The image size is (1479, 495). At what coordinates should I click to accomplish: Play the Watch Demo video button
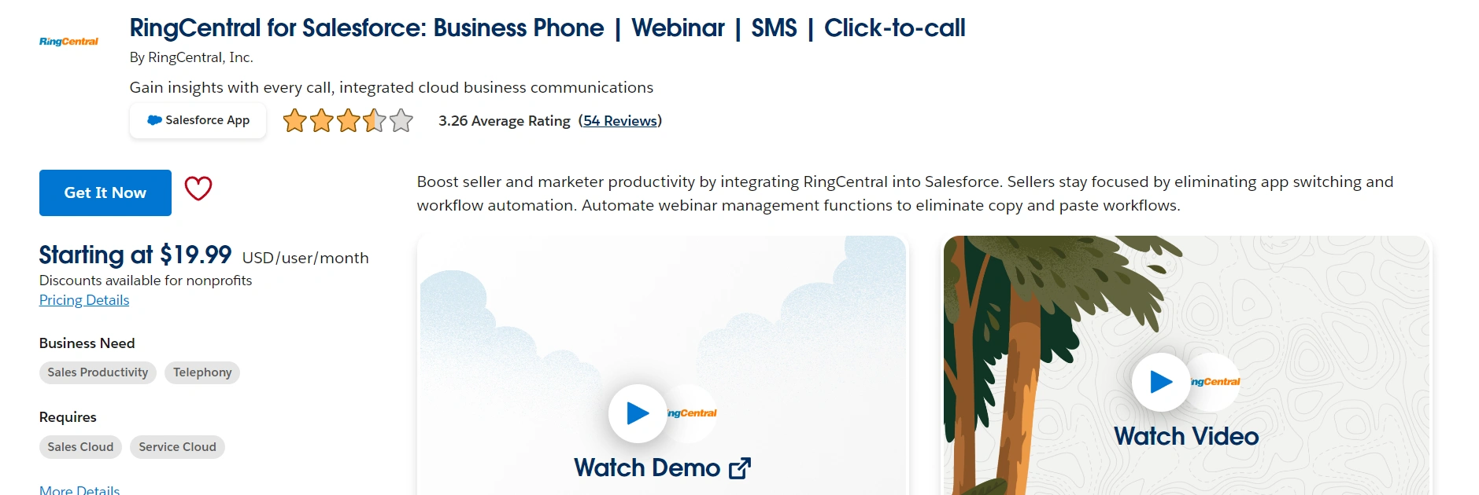pos(638,413)
